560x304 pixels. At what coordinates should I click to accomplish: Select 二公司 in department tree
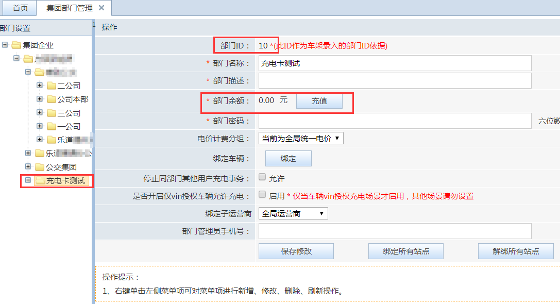[x=69, y=86]
